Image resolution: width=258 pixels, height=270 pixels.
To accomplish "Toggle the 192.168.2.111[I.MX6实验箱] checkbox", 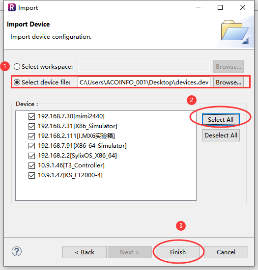I will coord(32,136).
